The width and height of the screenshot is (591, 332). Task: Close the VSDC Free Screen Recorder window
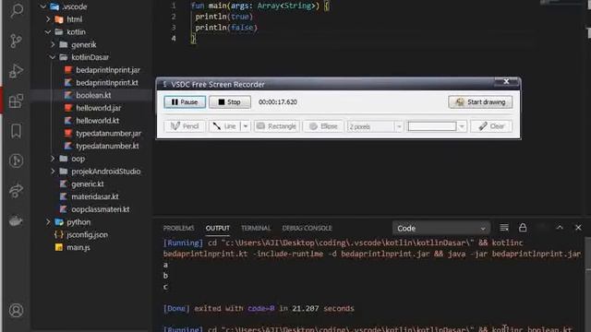(506, 81)
